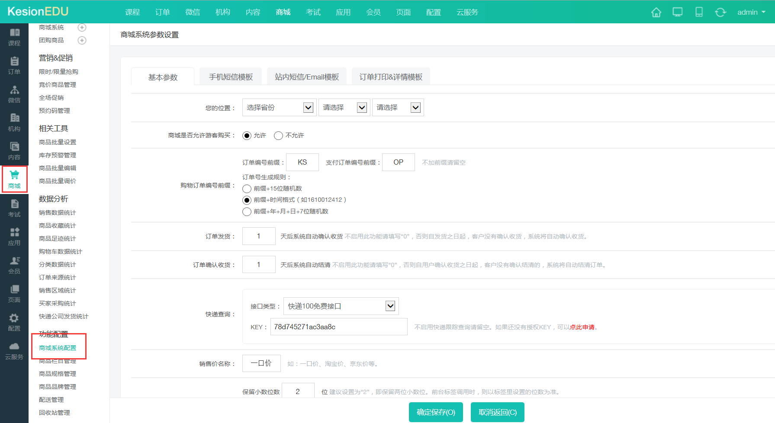The width and height of the screenshot is (775, 423).
Task: Click the refresh cache icon
Action: click(720, 12)
